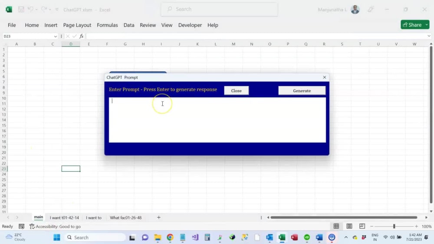Click the 1:42 AM taskbar clock
Image resolution: width=434 pixels, height=244 pixels.
point(414,237)
